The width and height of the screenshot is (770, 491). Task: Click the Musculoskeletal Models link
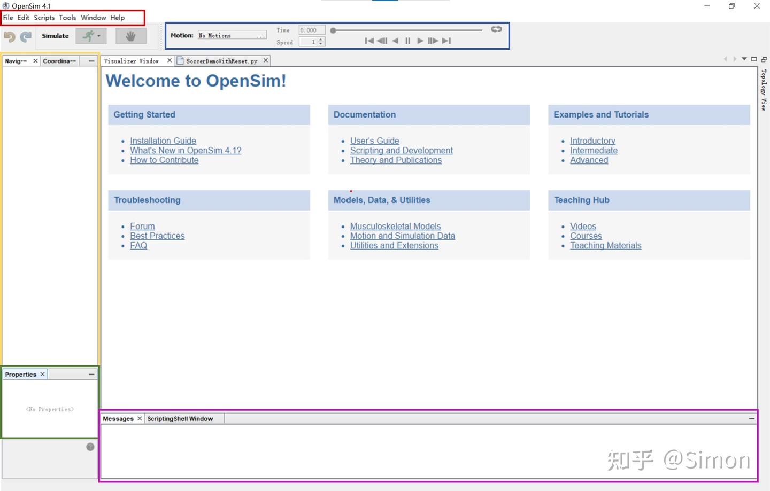(x=395, y=226)
